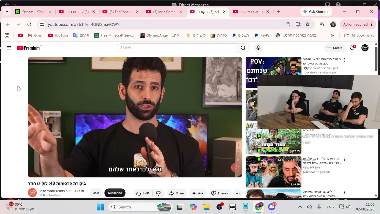Reload the YouTube page
380x214 pixels.
(x=29, y=24)
